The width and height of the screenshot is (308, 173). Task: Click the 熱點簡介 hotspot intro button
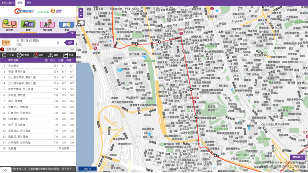(x=298, y=157)
